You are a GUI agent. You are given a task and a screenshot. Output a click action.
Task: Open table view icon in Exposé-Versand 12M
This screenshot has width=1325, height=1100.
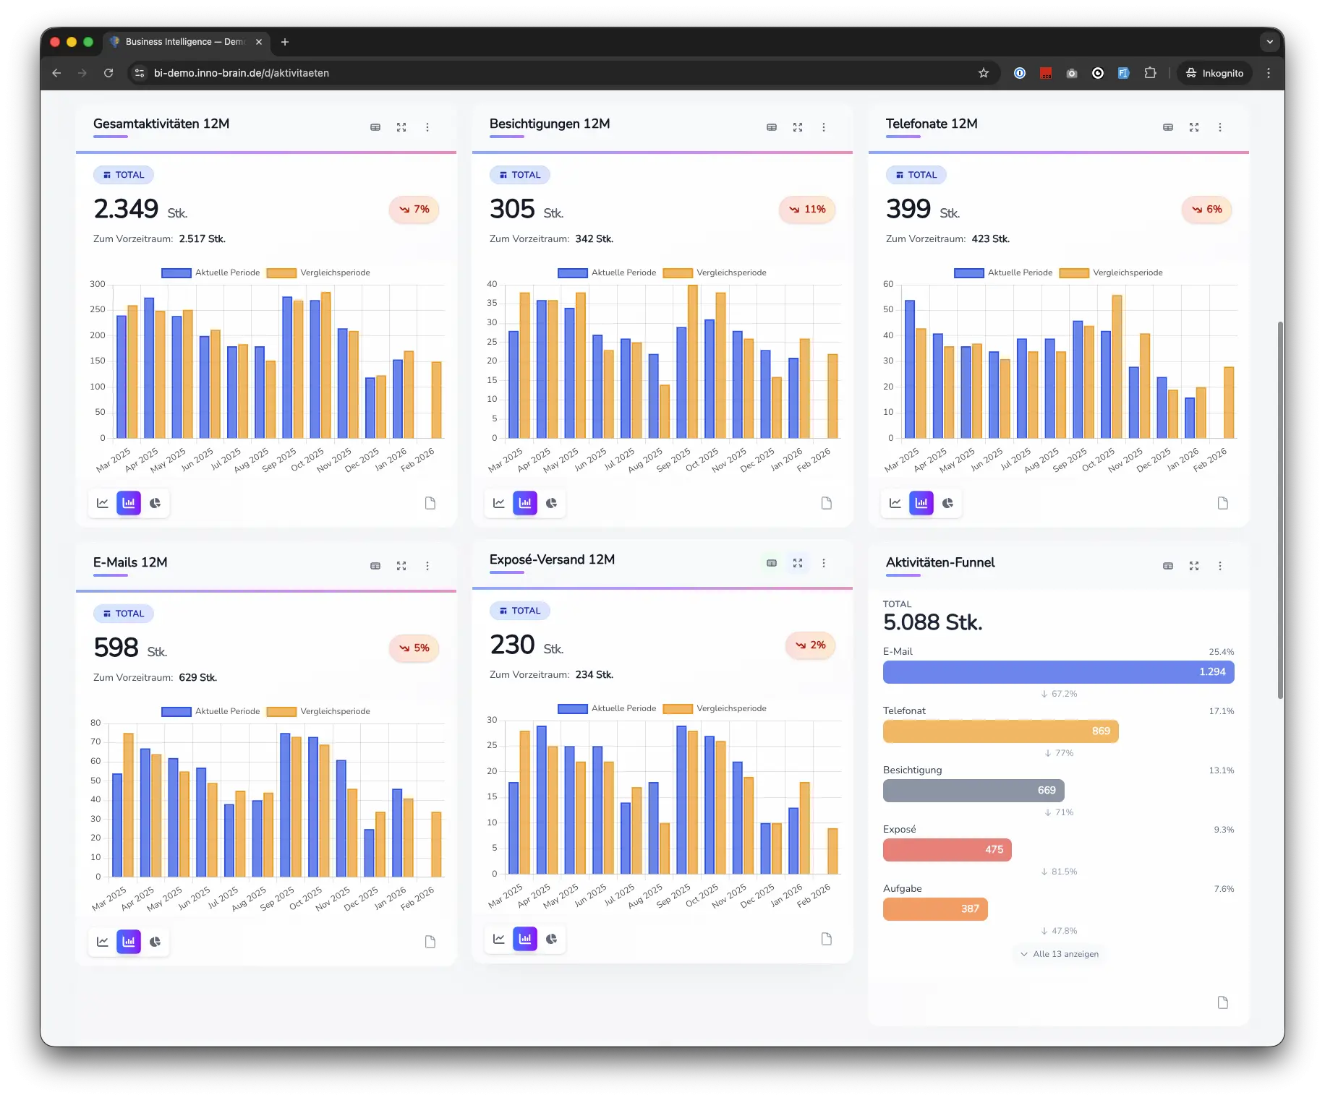coord(772,563)
